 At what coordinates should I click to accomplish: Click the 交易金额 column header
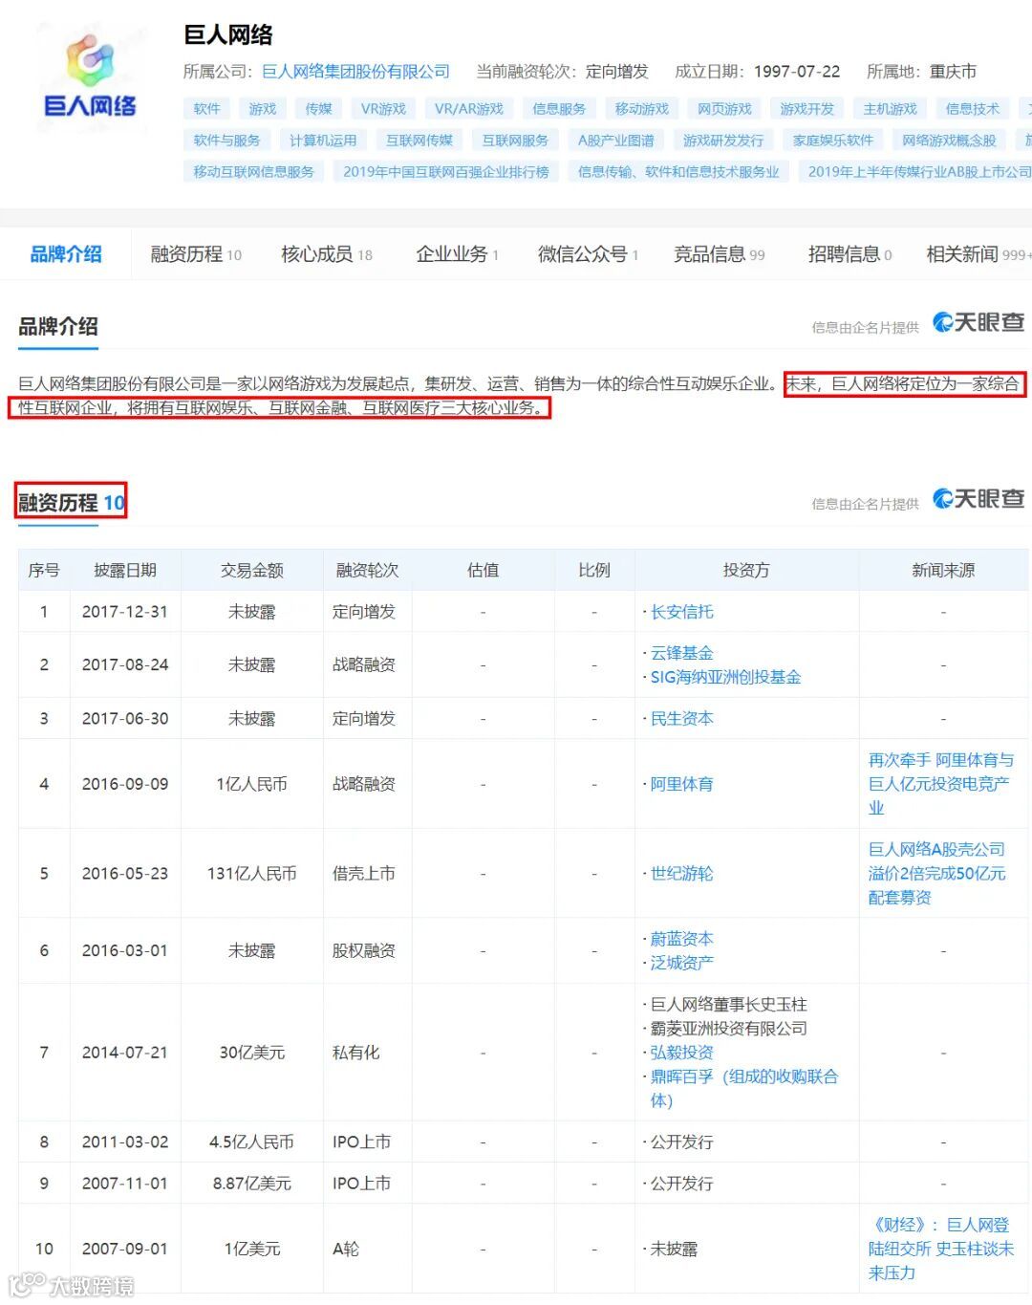[x=252, y=571]
